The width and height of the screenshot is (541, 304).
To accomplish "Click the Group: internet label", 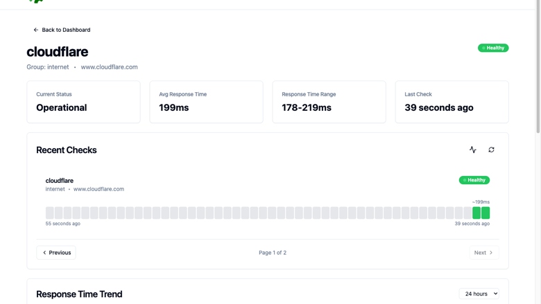I will 48,67.
